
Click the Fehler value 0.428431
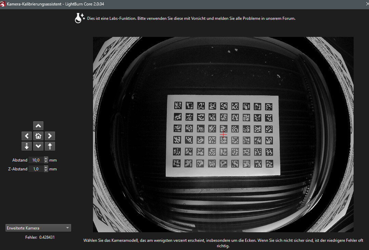47,237
